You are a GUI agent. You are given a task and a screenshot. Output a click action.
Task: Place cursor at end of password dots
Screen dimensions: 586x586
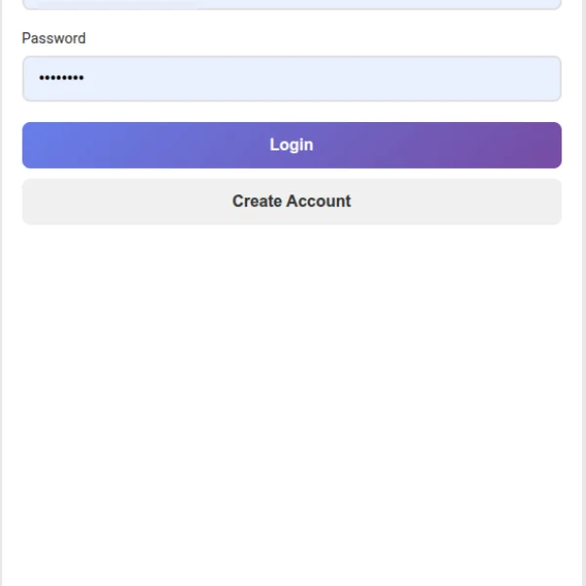pyautogui.click(x=85, y=78)
